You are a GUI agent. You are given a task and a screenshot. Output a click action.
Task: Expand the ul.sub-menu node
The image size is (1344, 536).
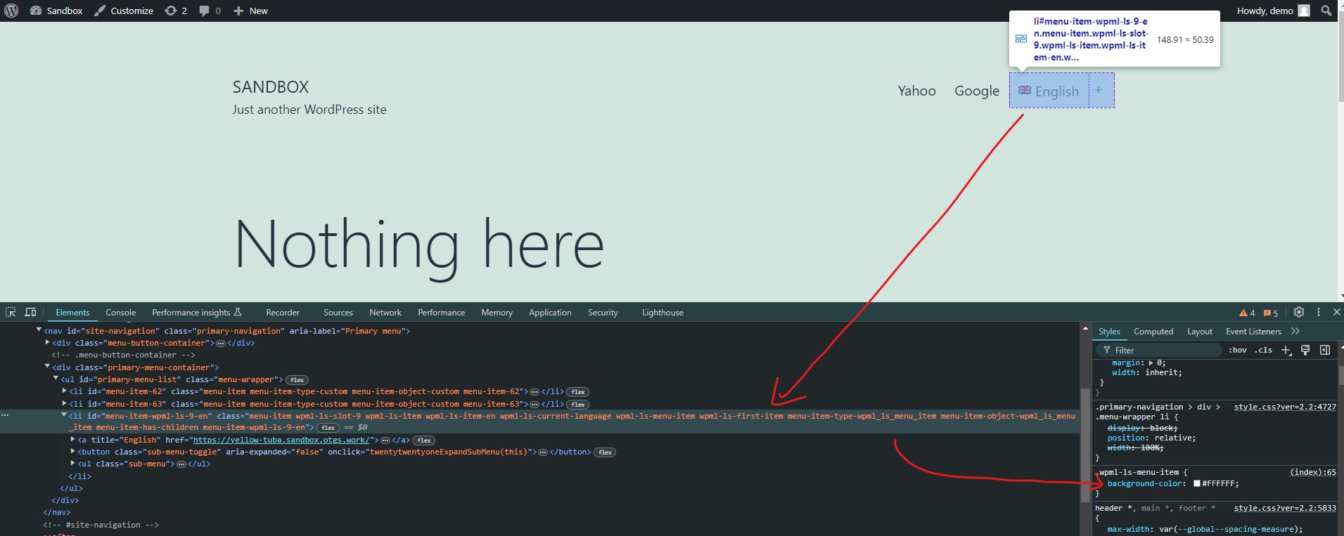tap(72, 464)
